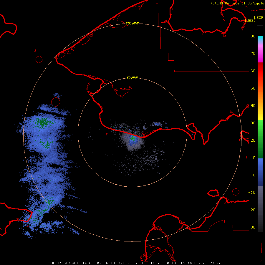Click the 80 value on the dBZ scale

pyautogui.click(x=253, y=36)
